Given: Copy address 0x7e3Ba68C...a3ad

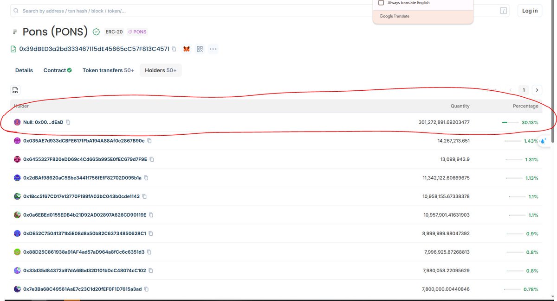Looking at the screenshot, I should 147,289.
